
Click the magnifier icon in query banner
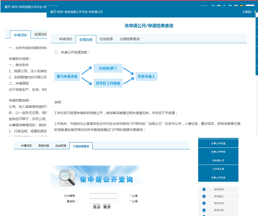[67, 177]
